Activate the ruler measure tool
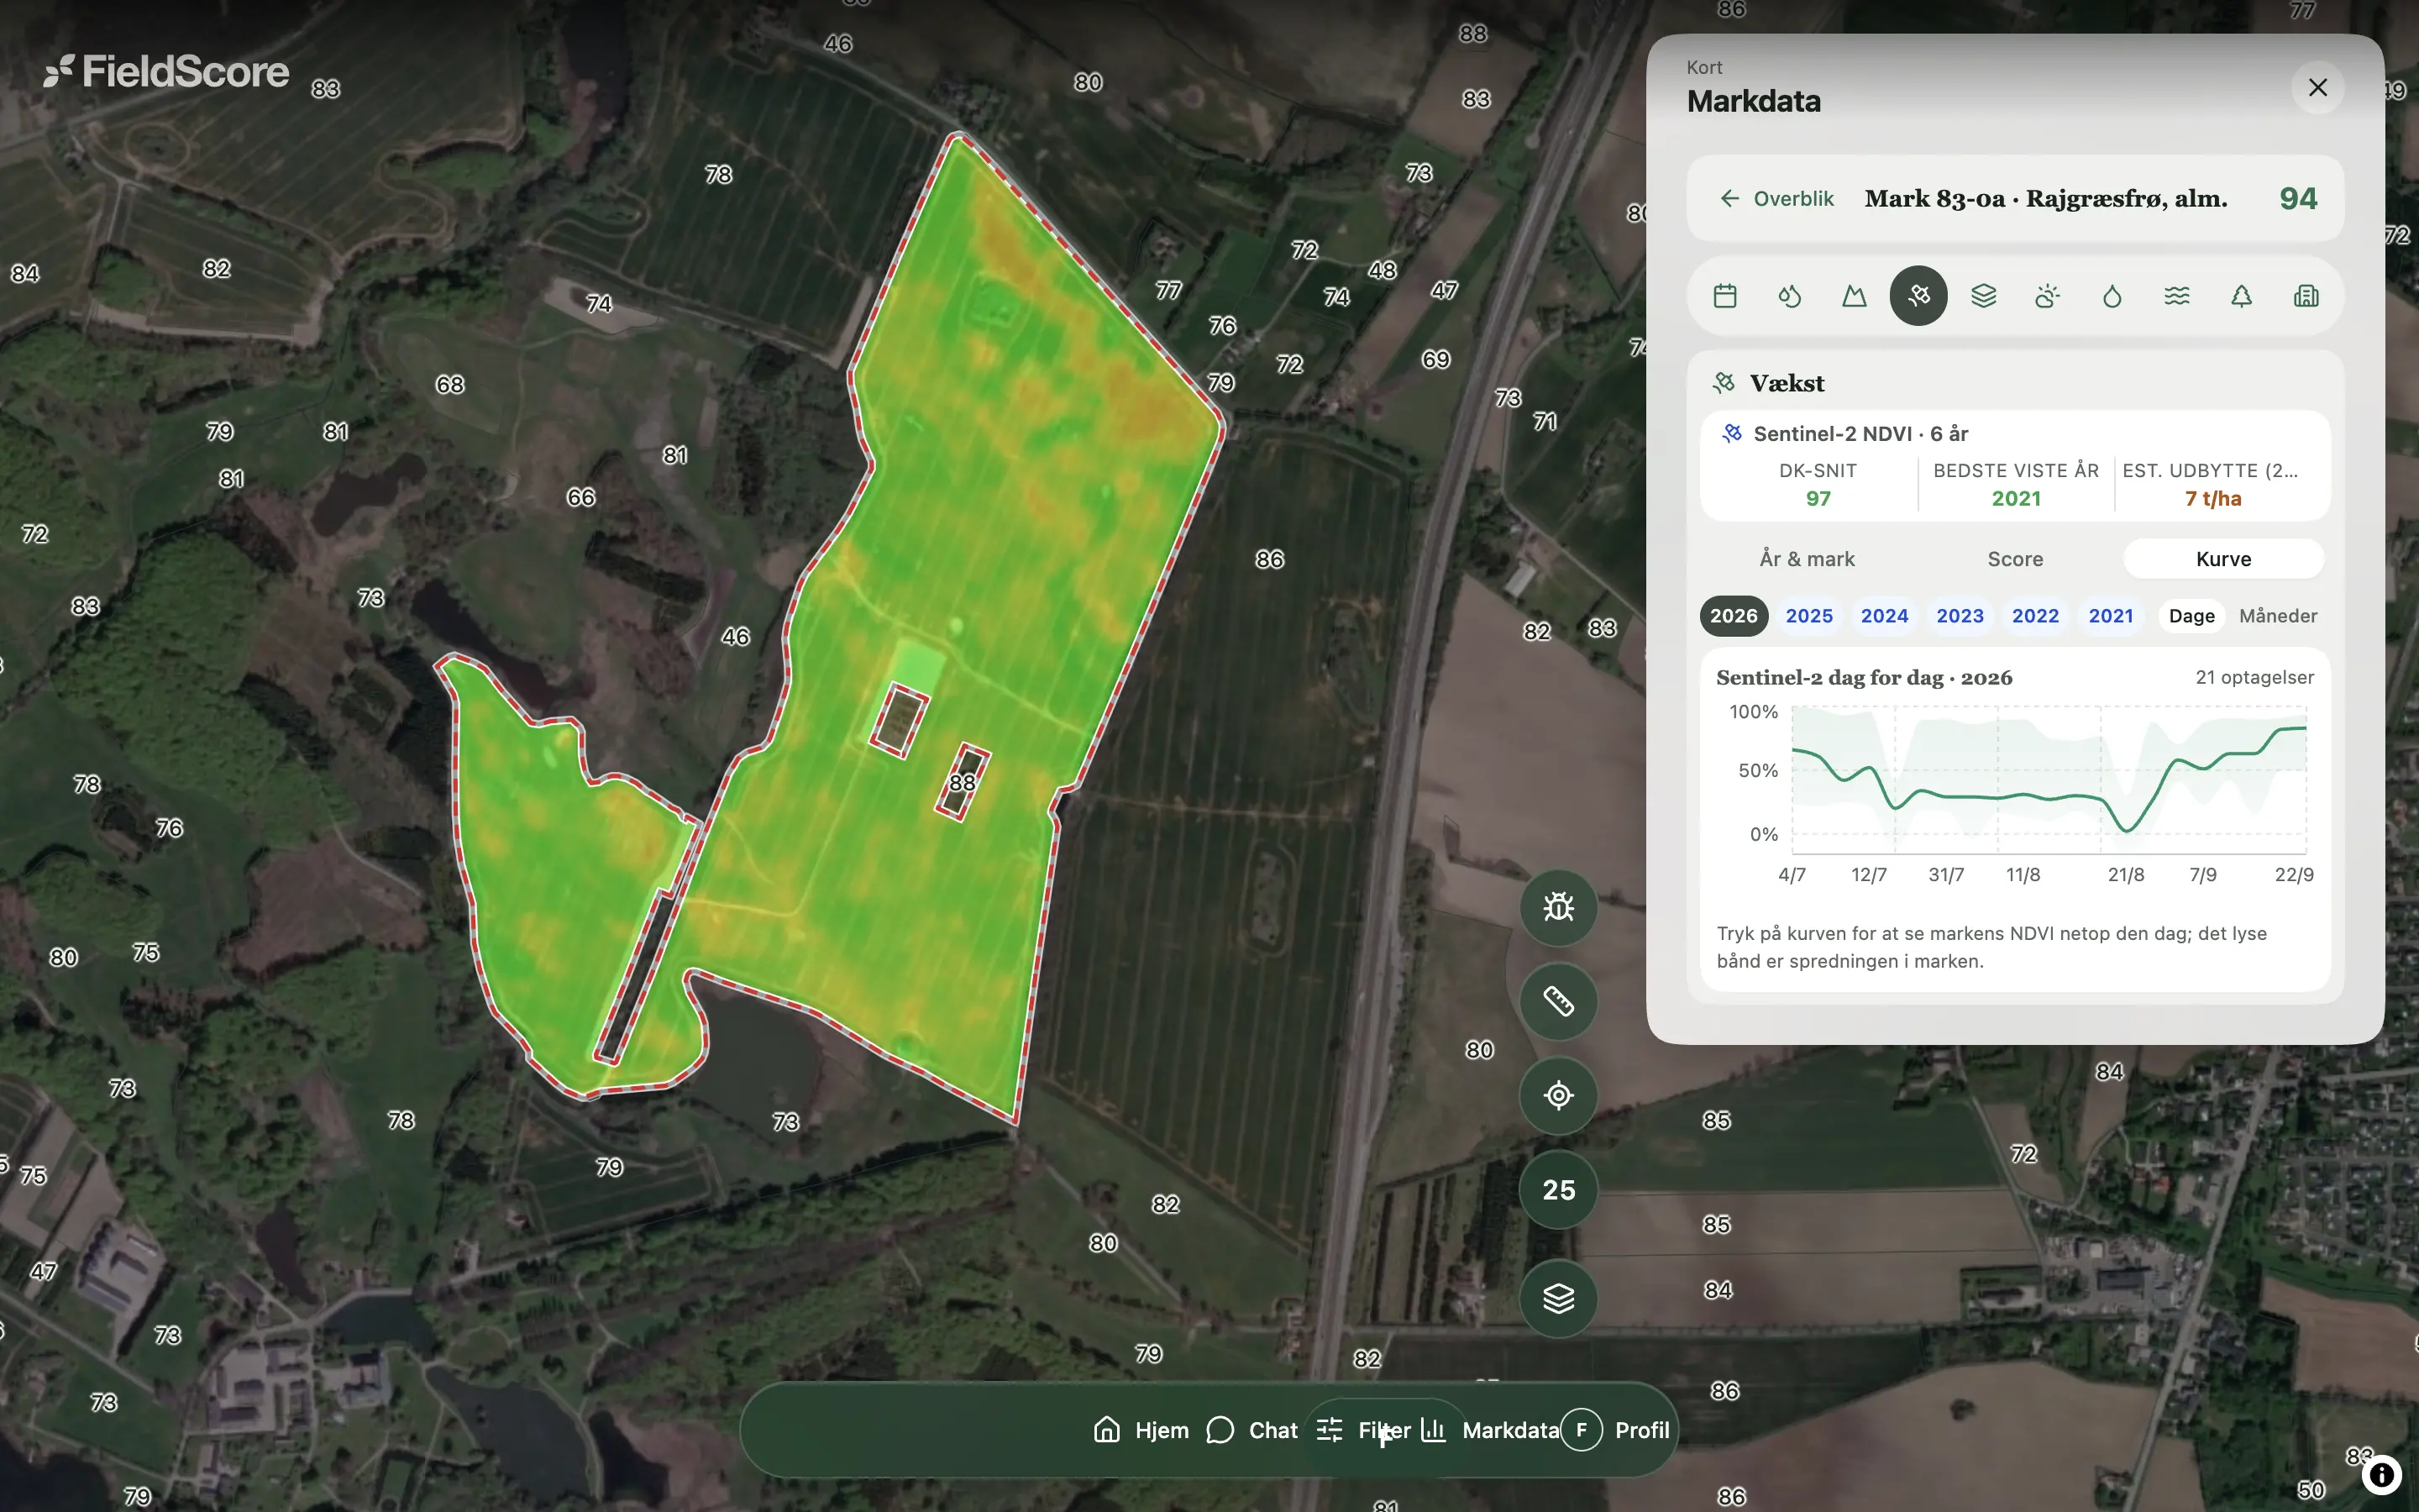Viewport: 2419px width, 1512px height. pos(1558,1001)
